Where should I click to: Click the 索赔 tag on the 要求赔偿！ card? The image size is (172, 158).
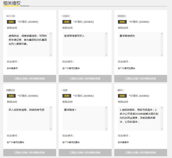click(67, 96)
